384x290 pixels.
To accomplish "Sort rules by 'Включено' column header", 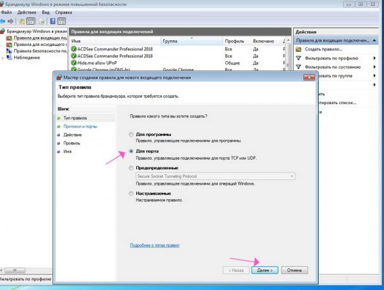I will [x=266, y=41].
